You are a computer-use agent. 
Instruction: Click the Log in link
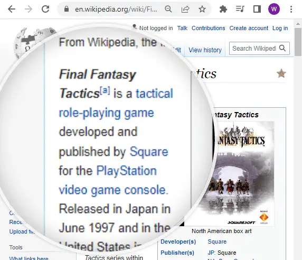280,28
